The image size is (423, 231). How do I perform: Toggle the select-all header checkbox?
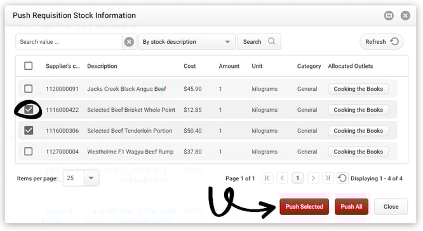click(29, 66)
